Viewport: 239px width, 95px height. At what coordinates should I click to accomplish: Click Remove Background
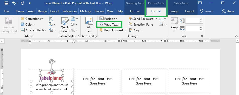pyautogui.click(x=9, y=25)
